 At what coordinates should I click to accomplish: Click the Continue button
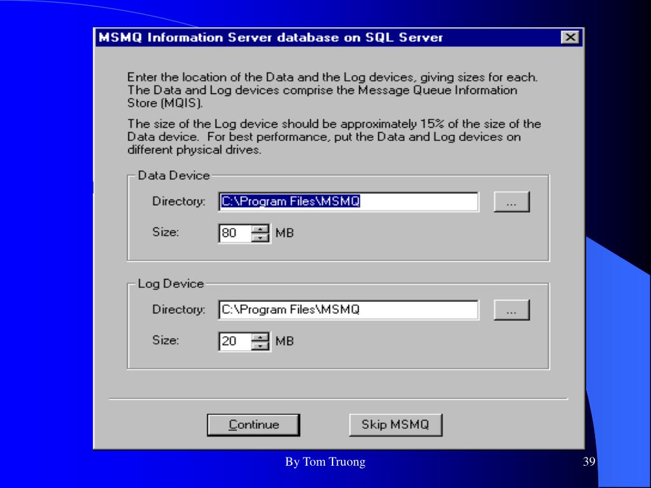pos(253,425)
